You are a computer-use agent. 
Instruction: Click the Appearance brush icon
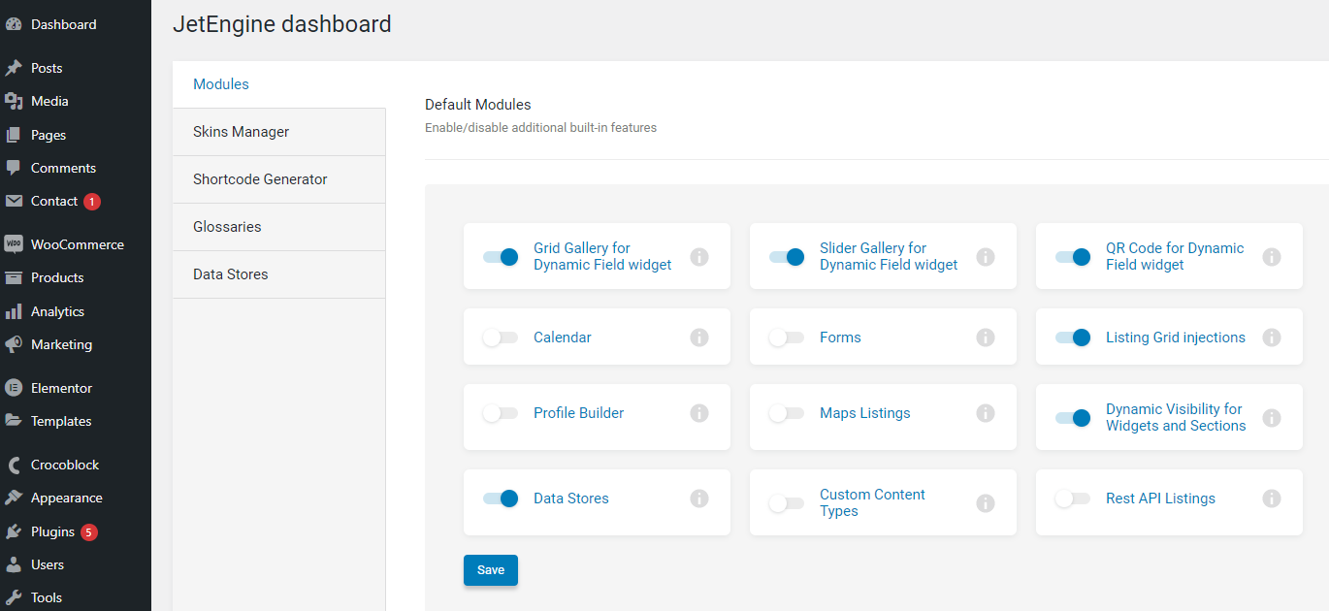tap(14, 498)
